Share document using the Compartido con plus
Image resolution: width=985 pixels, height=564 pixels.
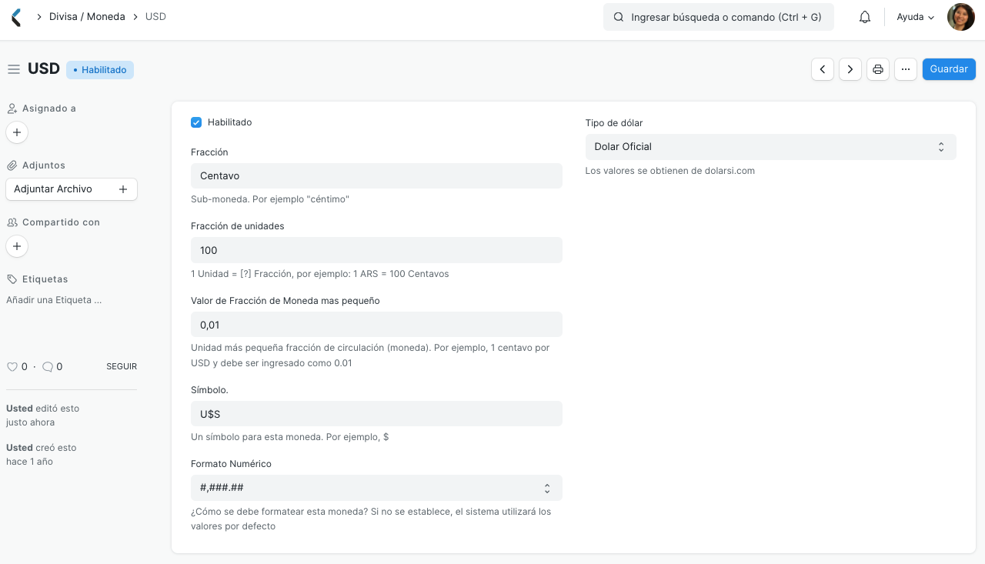point(17,246)
